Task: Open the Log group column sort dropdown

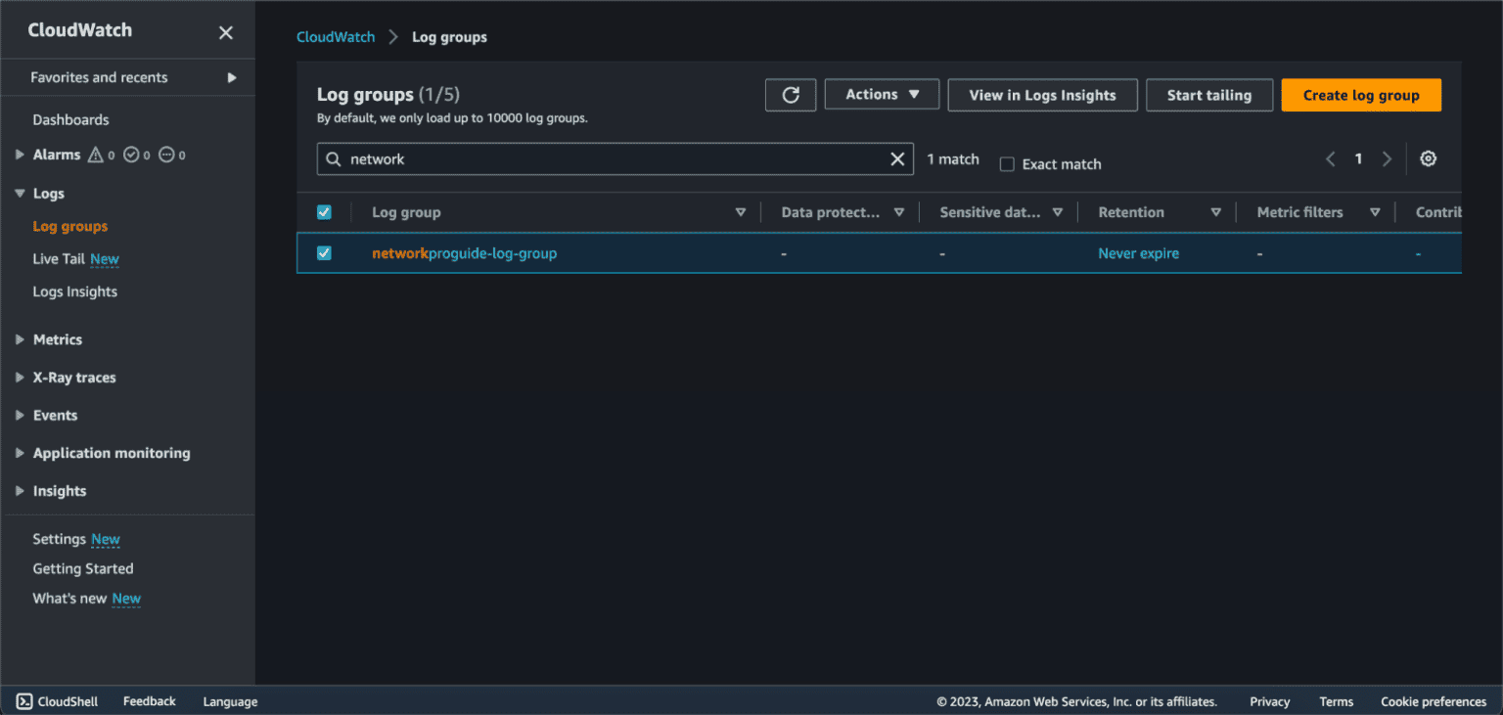Action: click(x=741, y=211)
